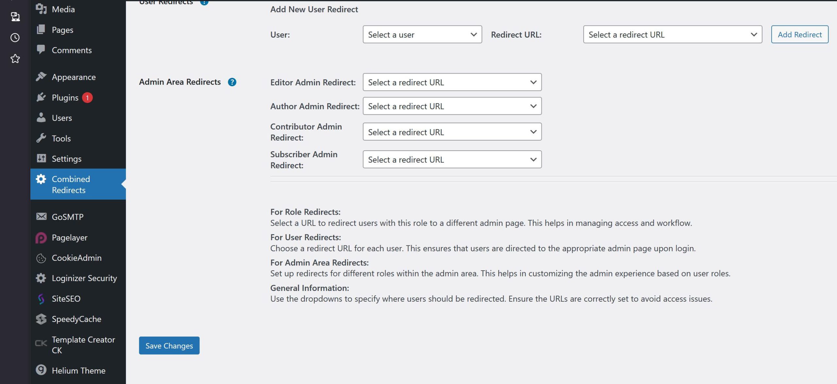
Task: Open the Loginizer Security menu item
Action: point(78,278)
